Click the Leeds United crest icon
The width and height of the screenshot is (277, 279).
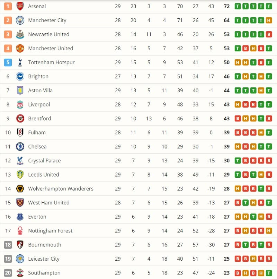click(20, 175)
